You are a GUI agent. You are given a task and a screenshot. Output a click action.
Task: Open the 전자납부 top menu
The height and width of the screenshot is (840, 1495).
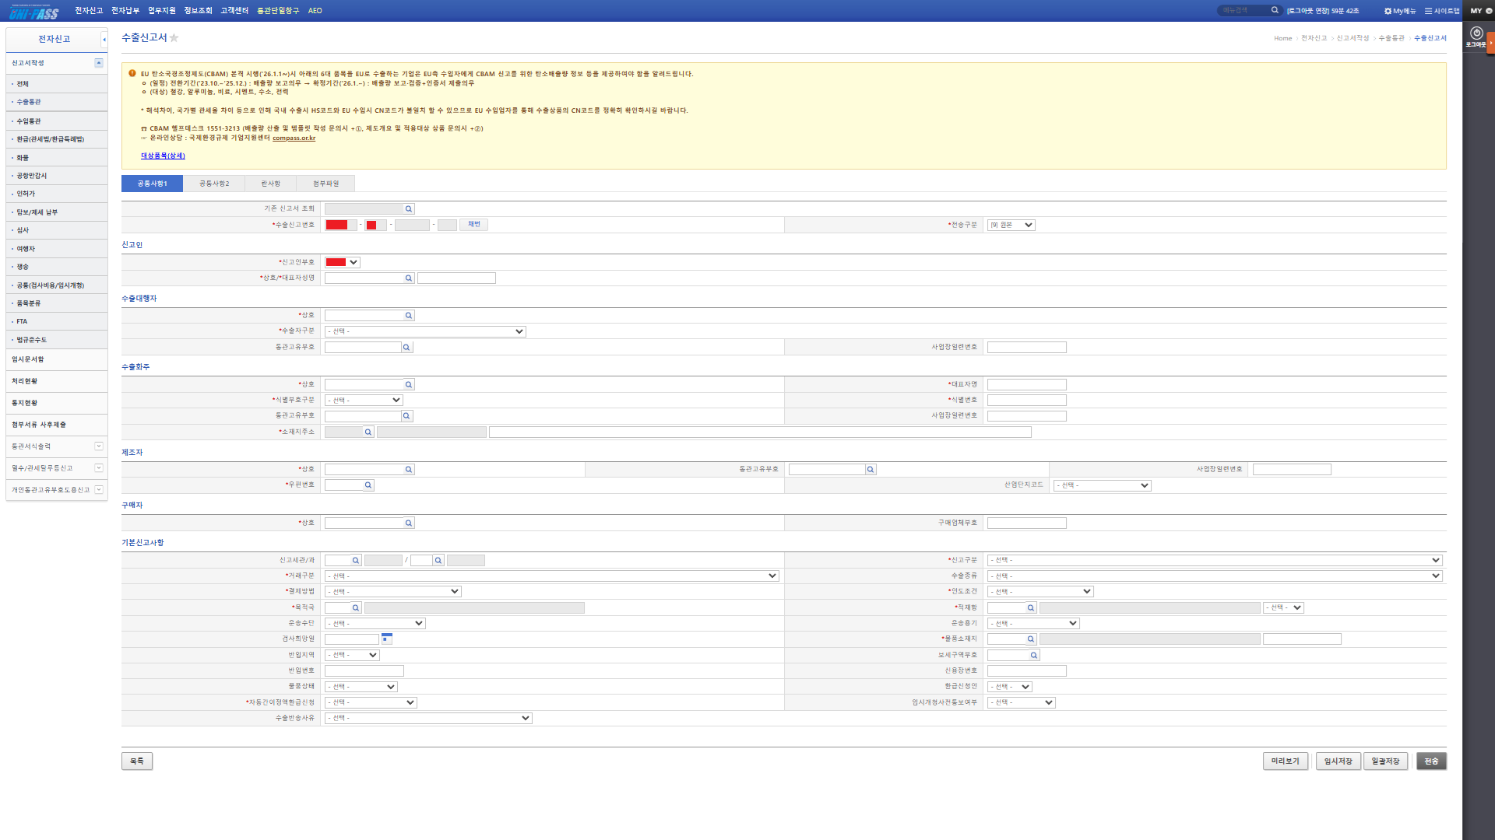point(125,11)
